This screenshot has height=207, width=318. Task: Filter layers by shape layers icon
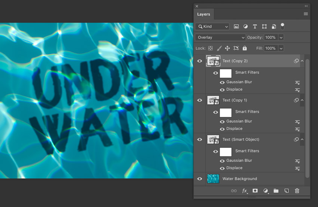click(x=264, y=27)
